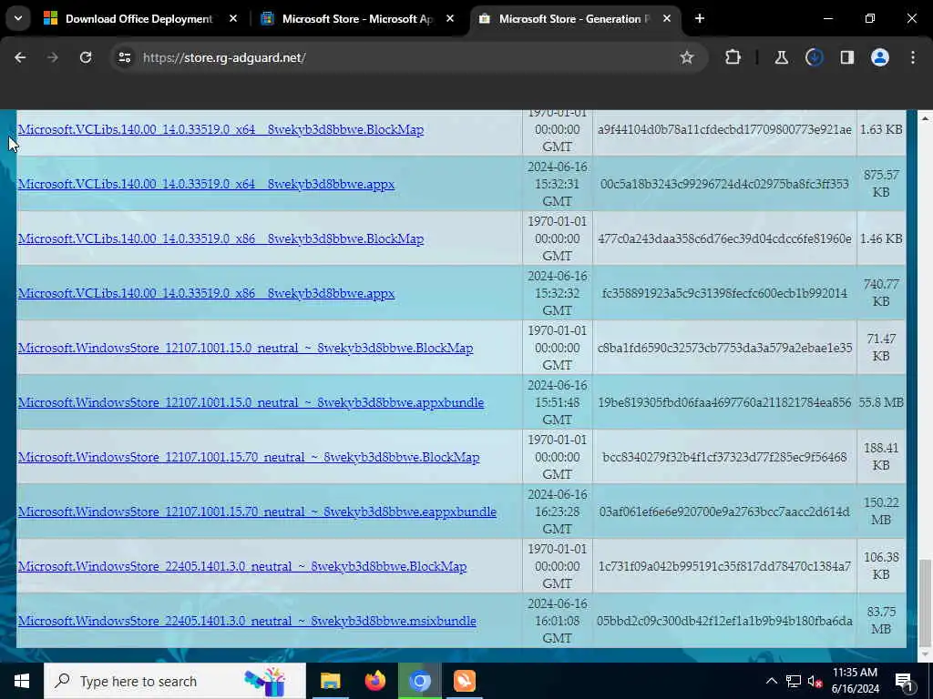Open the clock and date flyout
Screen dimensions: 933x699
[x=855, y=681]
